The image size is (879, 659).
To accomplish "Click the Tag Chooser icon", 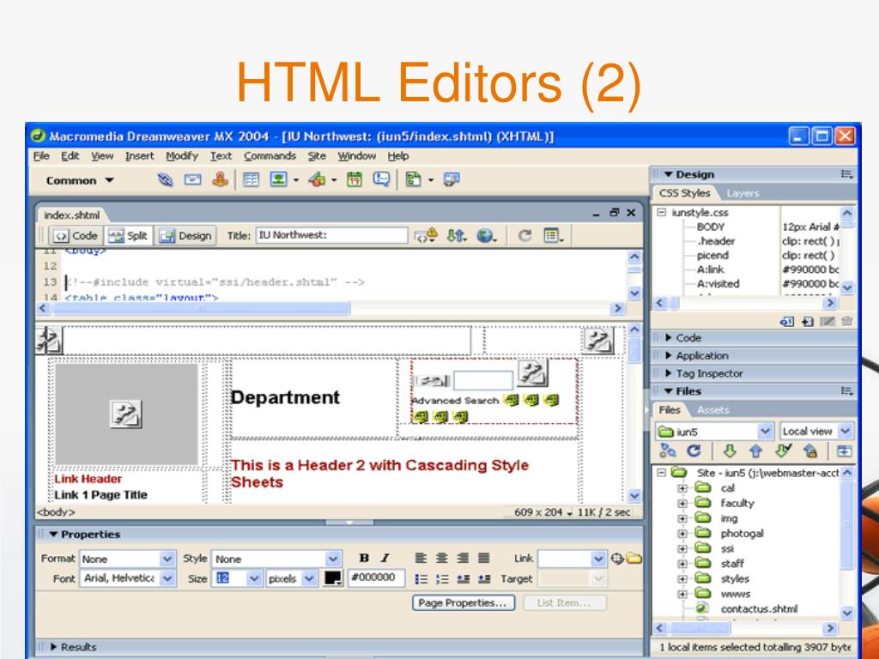I will 452,180.
